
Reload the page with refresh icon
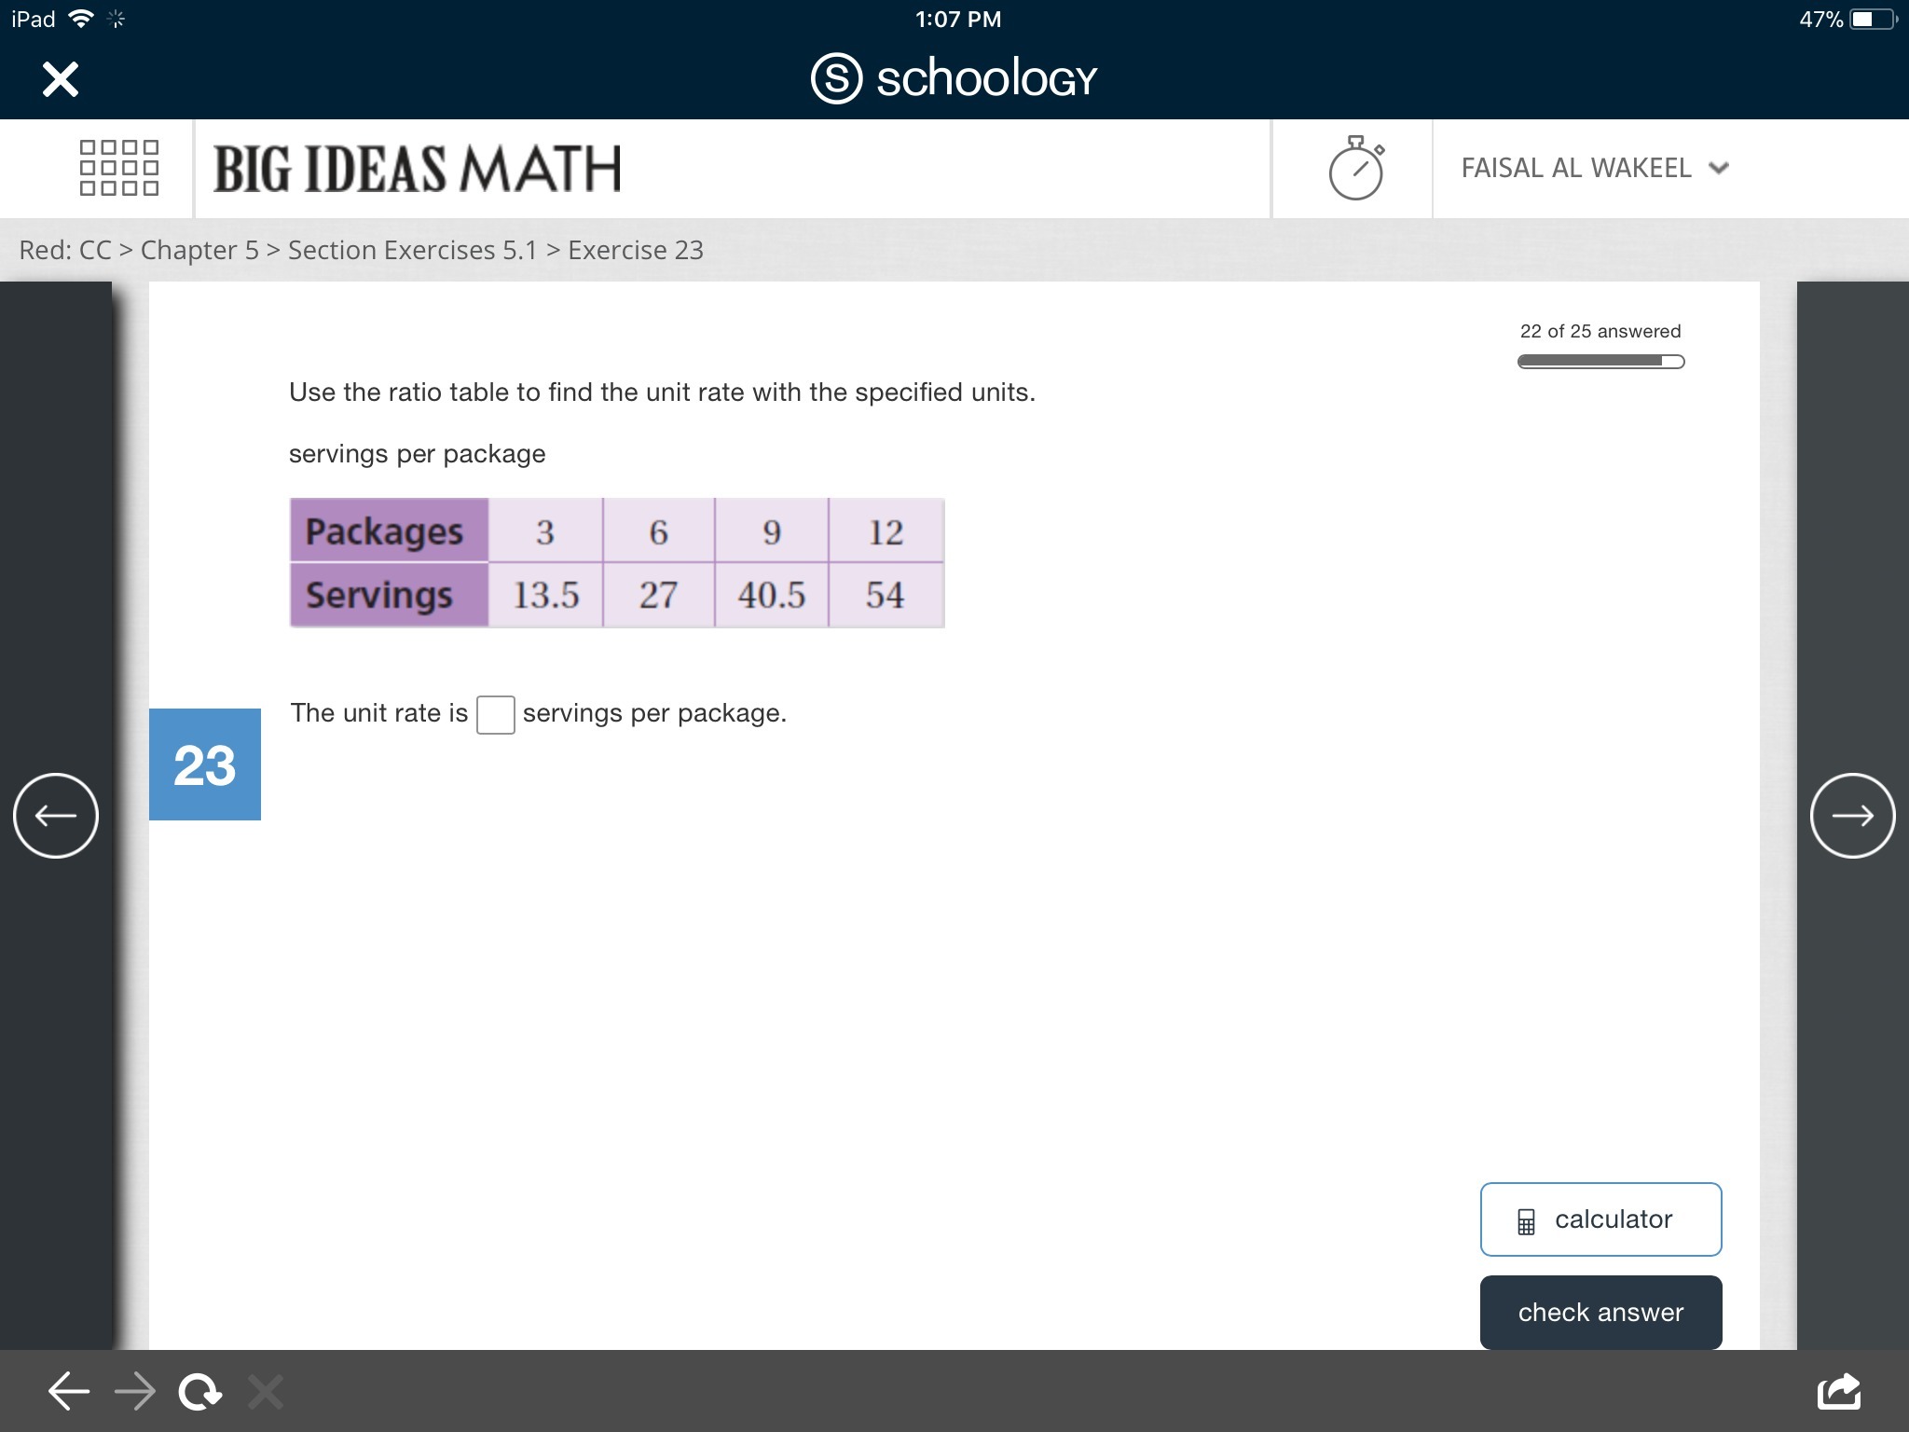click(200, 1392)
